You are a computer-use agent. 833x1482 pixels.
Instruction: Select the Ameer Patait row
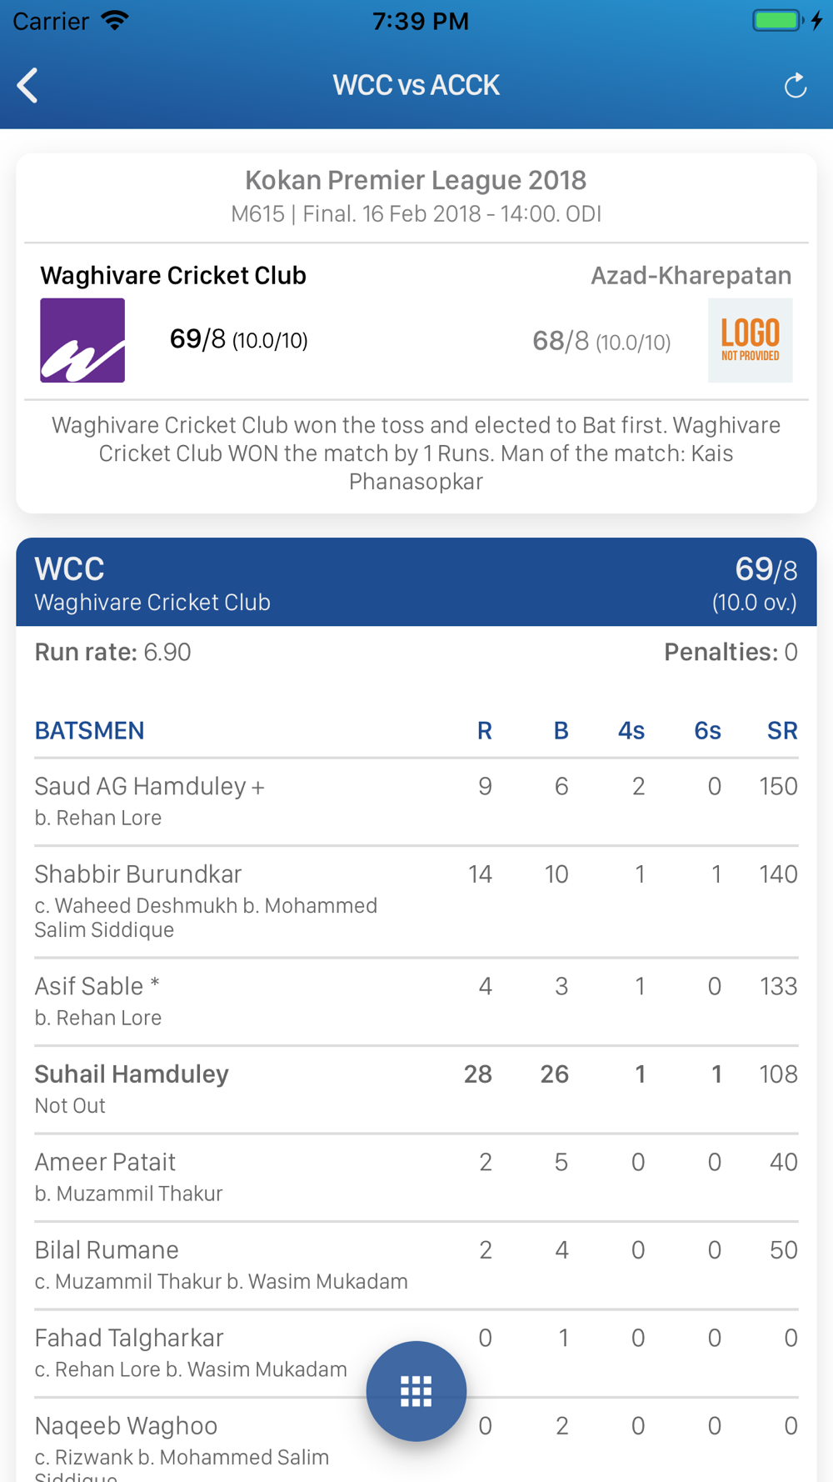[416, 1178]
